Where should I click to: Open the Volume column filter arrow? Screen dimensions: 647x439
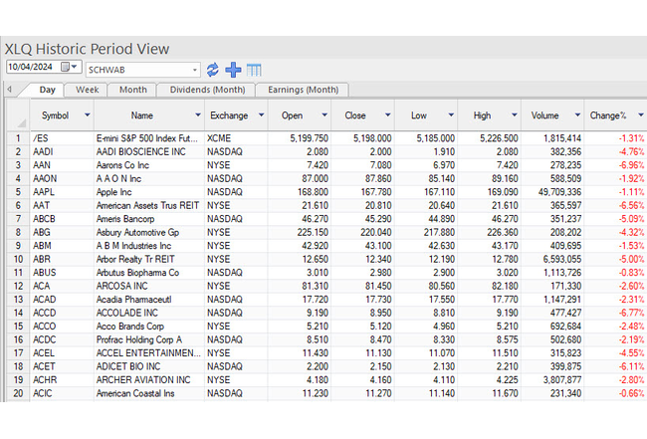(574, 115)
